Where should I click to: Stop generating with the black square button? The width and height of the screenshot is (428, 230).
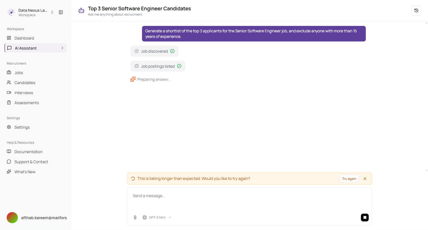365,217
